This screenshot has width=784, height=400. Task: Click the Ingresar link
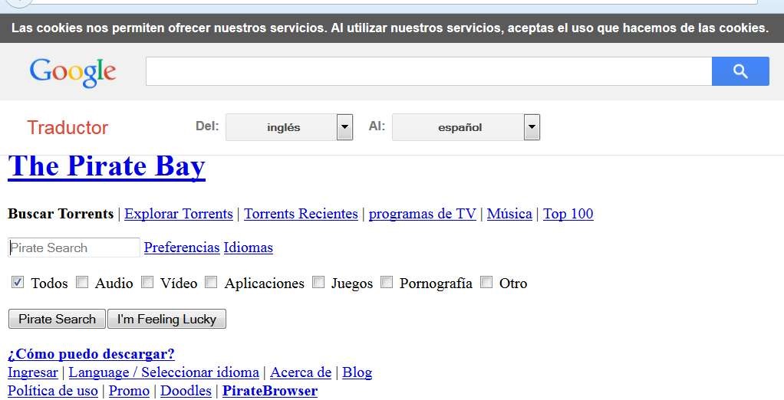32,372
